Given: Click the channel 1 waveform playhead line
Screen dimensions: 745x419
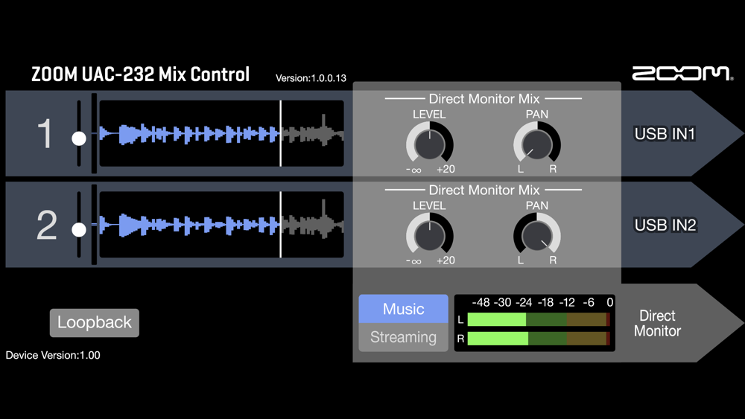Looking at the screenshot, I should (x=281, y=133).
